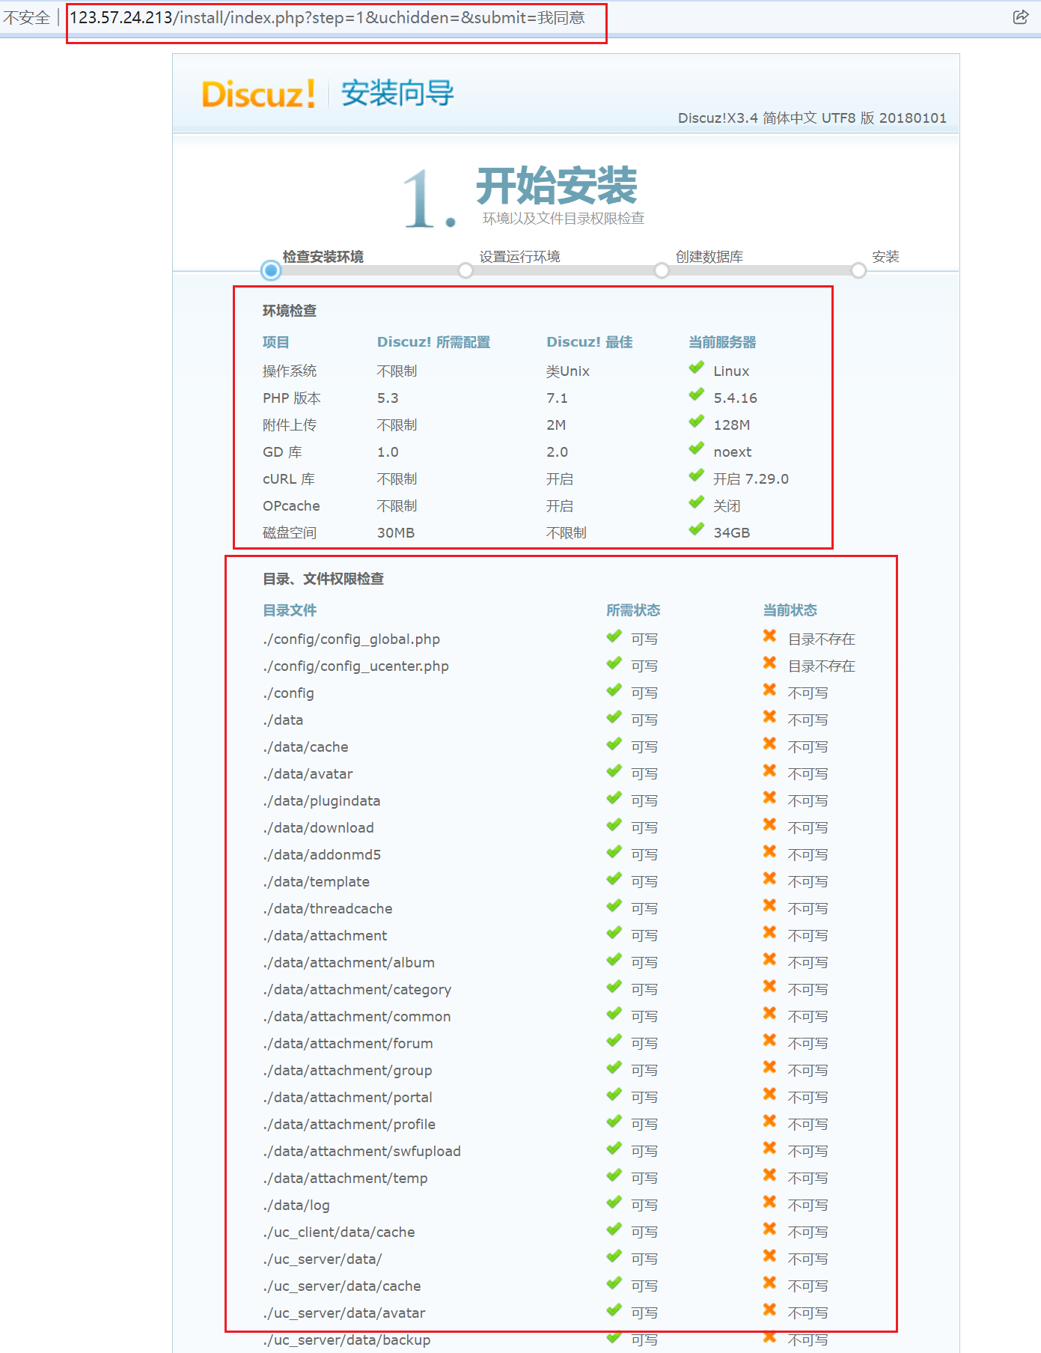Click the 当前服务器 column header

click(x=722, y=342)
